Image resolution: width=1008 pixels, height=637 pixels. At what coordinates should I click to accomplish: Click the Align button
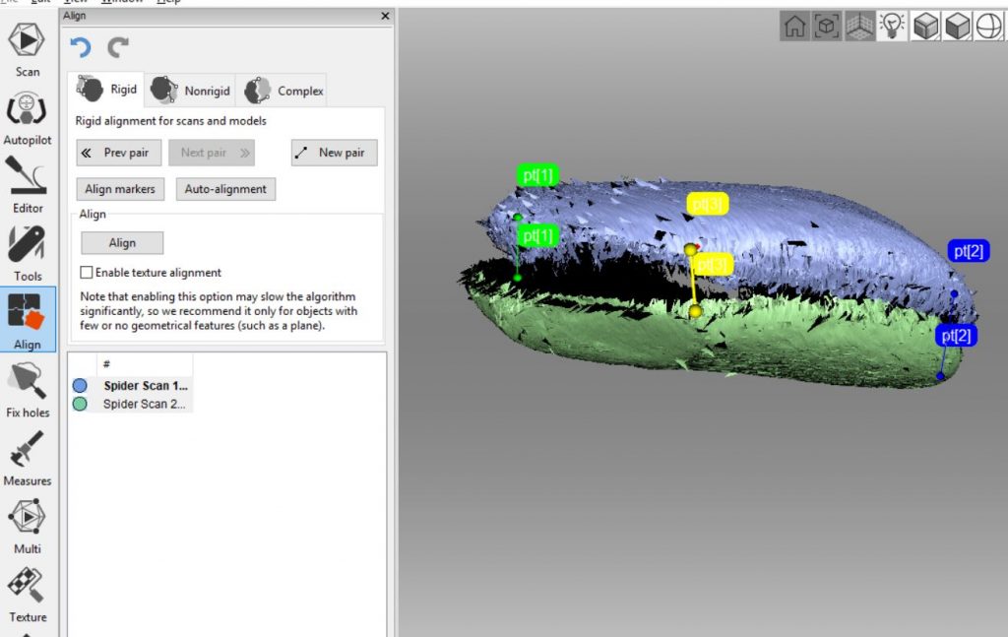coord(122,243)
